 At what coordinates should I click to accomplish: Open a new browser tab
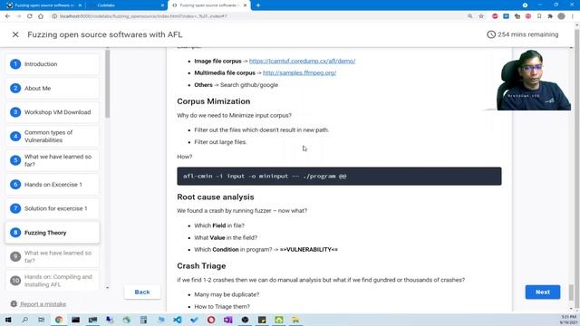[257, 5]
